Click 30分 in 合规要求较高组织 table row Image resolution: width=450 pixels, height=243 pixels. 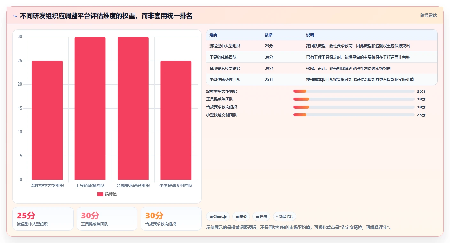click(x=269, y=68)
